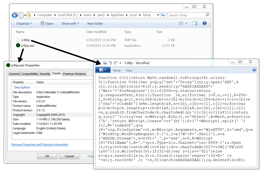263x173 pixels.
Task: Open the Previous Versions tab
Action: click(74, 74)
